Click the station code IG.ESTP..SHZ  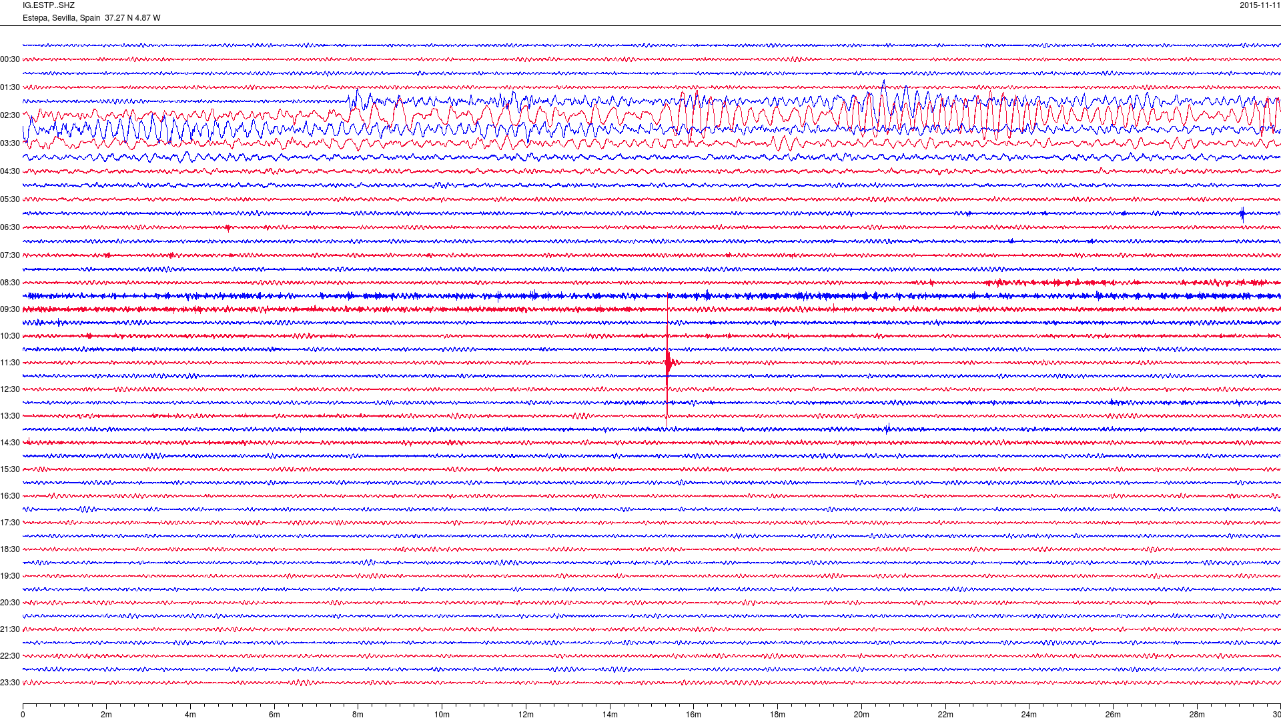point(49,5)
